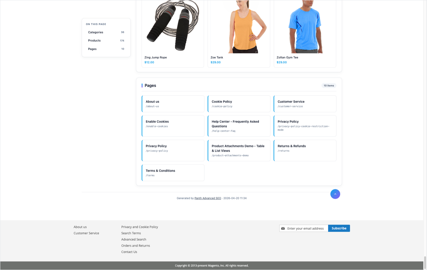Click the Zoe Tank product image
The image size is (427, 270).
239,26
